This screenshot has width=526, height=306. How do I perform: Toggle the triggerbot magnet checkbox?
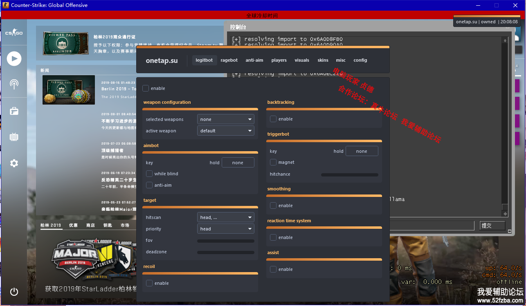(x=273, y=162)
